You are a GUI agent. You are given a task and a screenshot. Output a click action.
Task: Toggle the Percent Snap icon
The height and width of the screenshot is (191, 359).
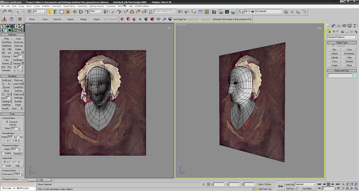[x=138, y=12]
